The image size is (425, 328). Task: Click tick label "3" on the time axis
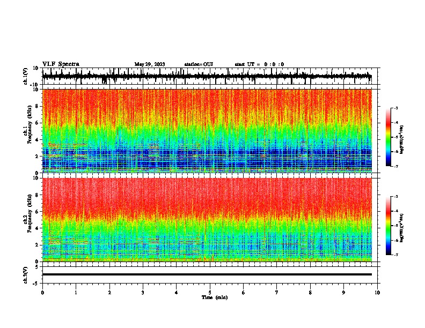coord(143,293)
